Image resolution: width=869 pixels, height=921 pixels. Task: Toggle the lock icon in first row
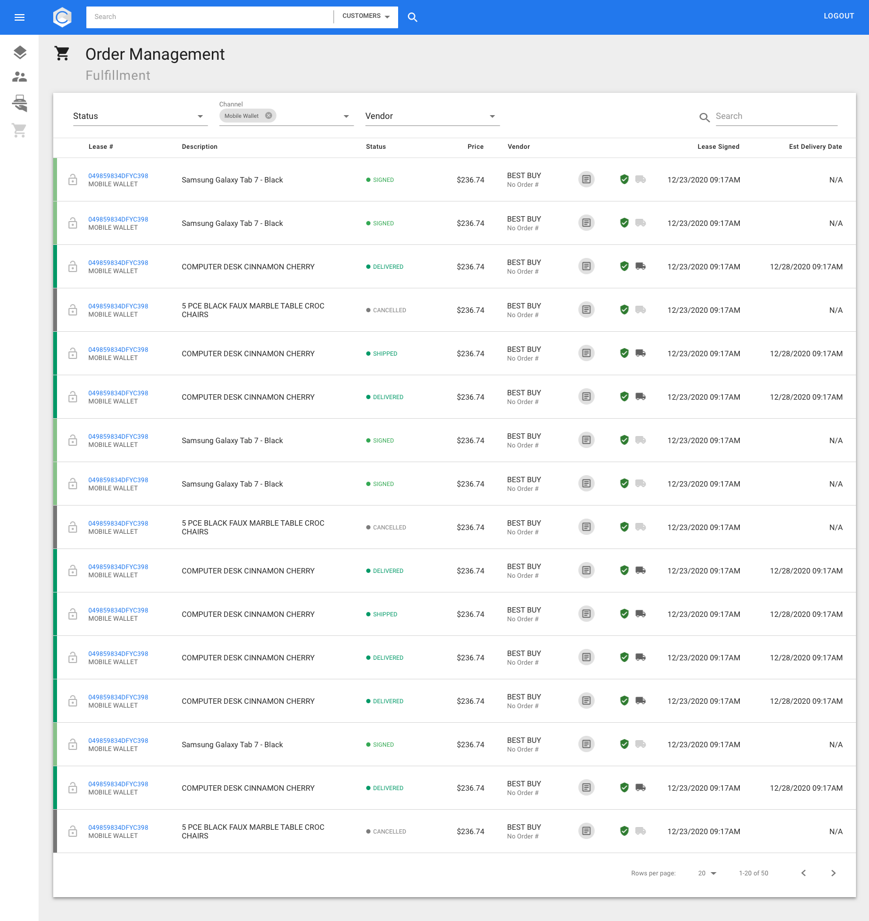coord(73,180)
